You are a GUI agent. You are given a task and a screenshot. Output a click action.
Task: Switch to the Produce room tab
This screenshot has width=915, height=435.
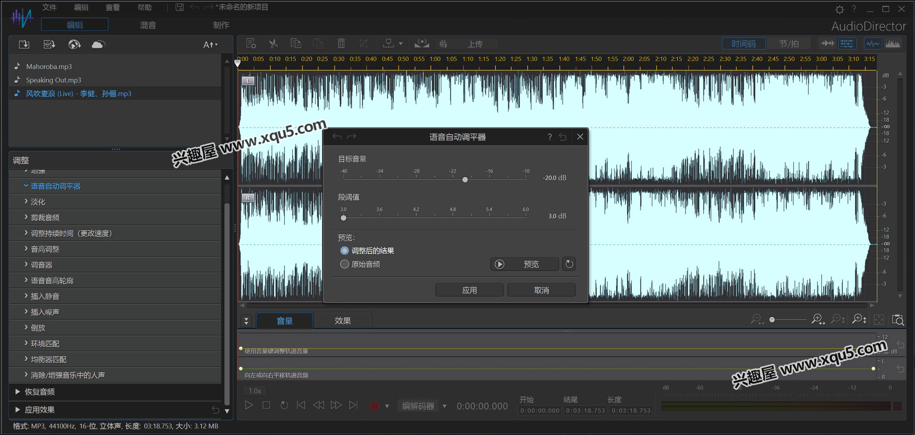[221, 25]
